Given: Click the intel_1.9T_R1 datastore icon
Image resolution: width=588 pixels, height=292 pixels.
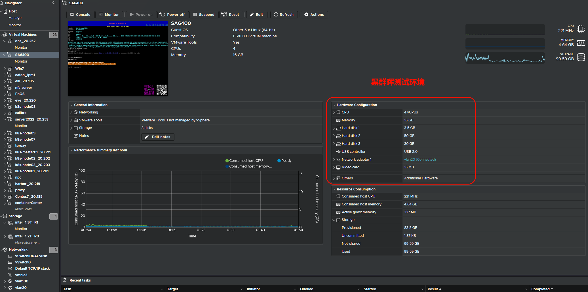Looking at the screenshot, I should [10, 223].
